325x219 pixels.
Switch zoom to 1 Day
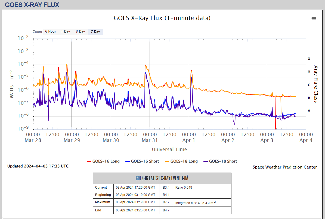tap(65, 31)
